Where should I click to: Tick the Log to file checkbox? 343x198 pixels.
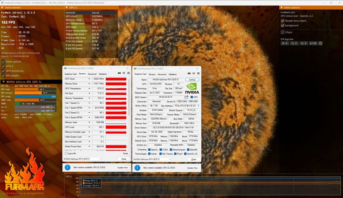tap(66, 153)
